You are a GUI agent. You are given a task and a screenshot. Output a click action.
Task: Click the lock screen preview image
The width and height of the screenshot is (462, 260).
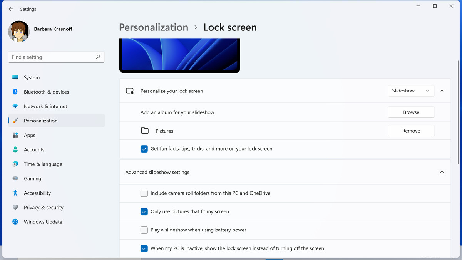(x=180, y=55)
